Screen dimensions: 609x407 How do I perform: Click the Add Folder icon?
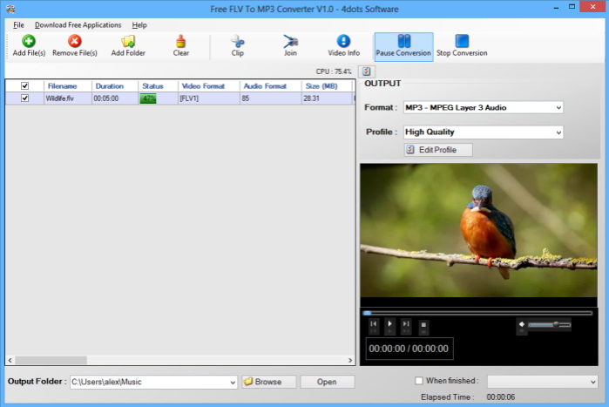128,41
